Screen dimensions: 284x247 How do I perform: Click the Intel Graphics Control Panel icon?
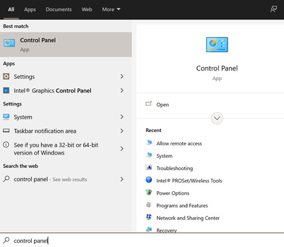click(x=6, y=90)
